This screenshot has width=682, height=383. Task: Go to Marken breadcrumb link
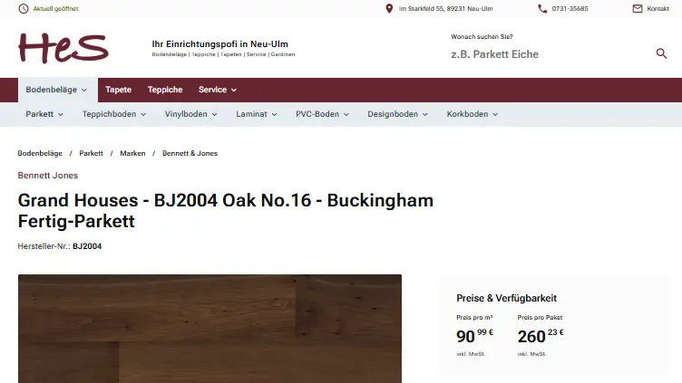[132, 153]
